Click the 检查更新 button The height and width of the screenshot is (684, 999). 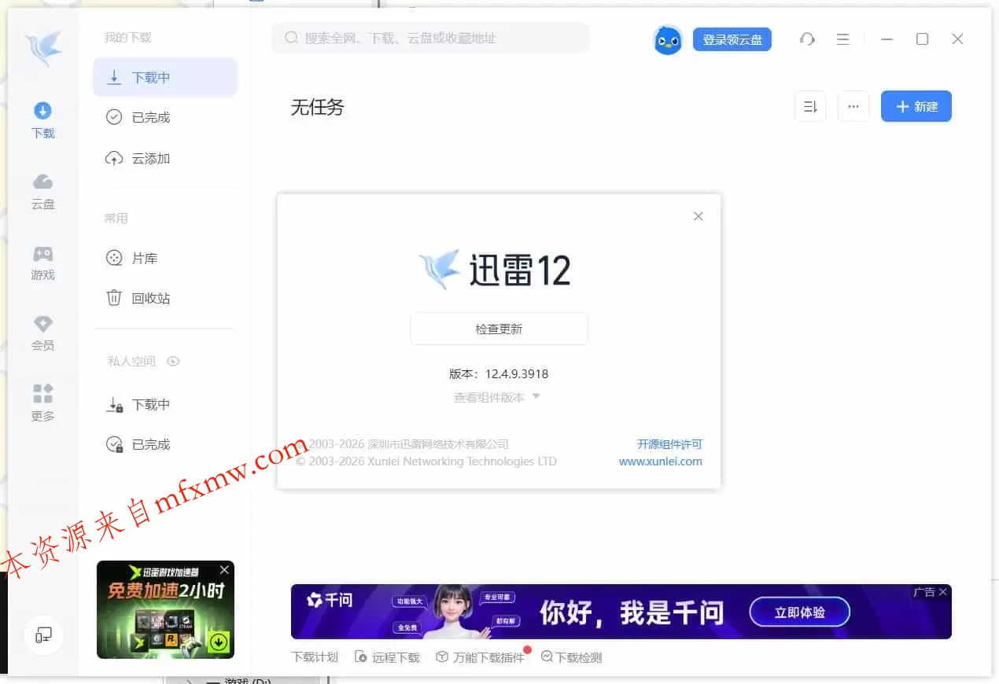pos(499,329)
